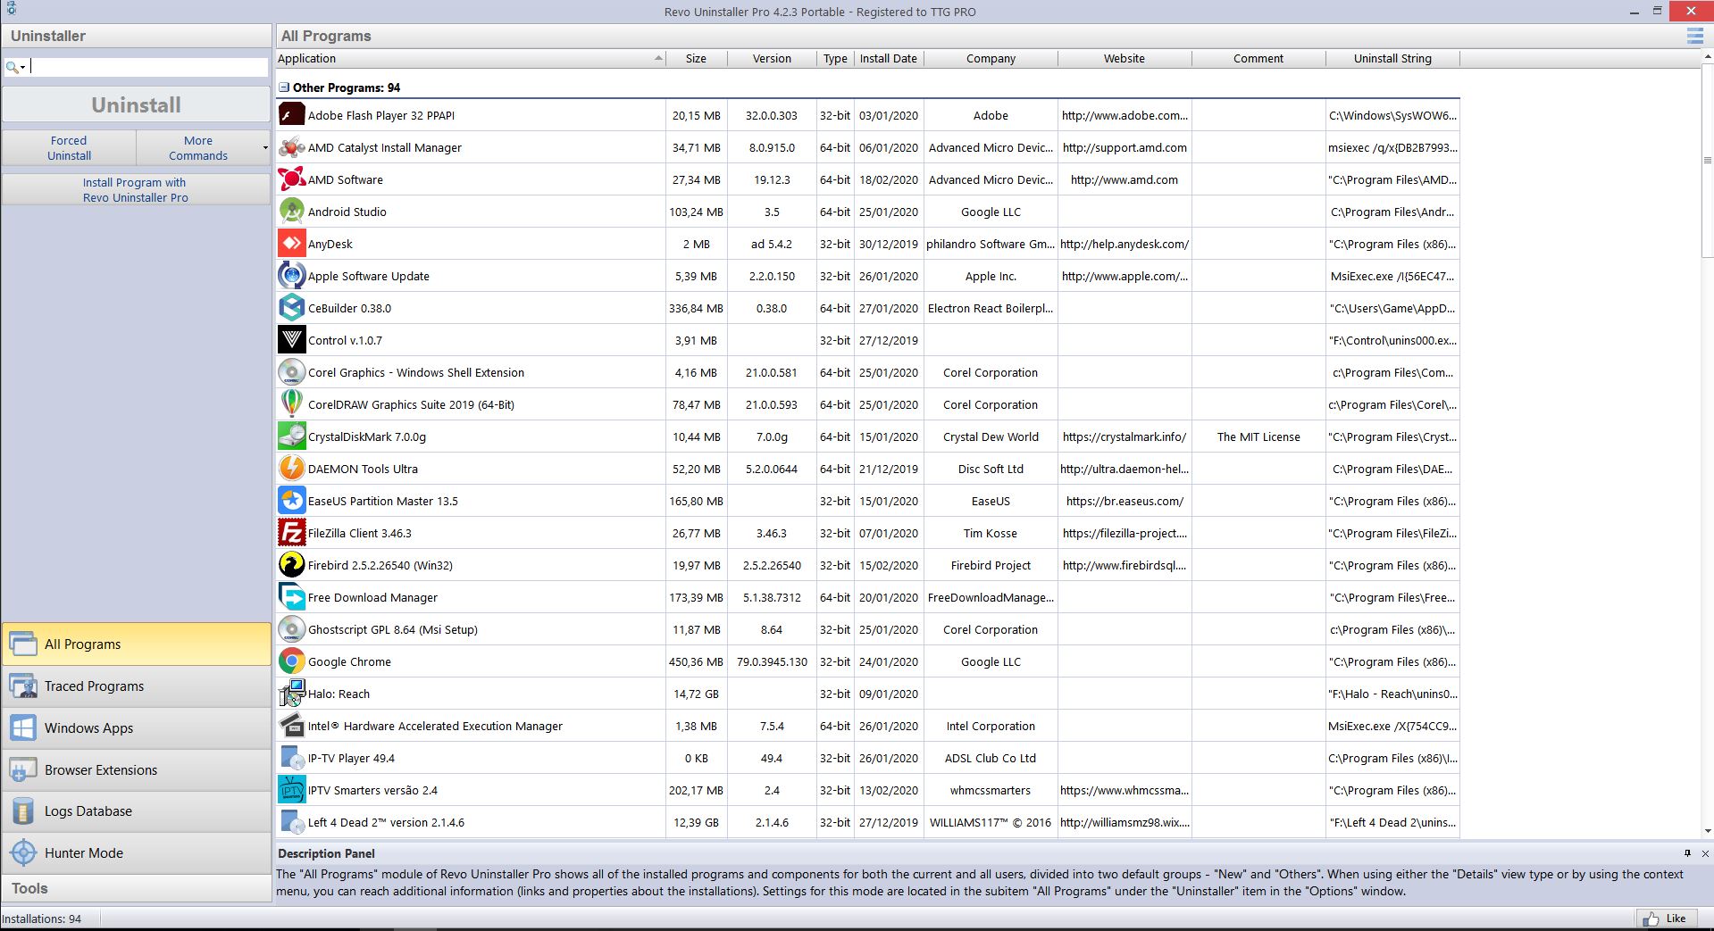Screen dimensions: 1714x931
Task: Click the 450,36 MB size cell
Action: [x=696, y=661]
